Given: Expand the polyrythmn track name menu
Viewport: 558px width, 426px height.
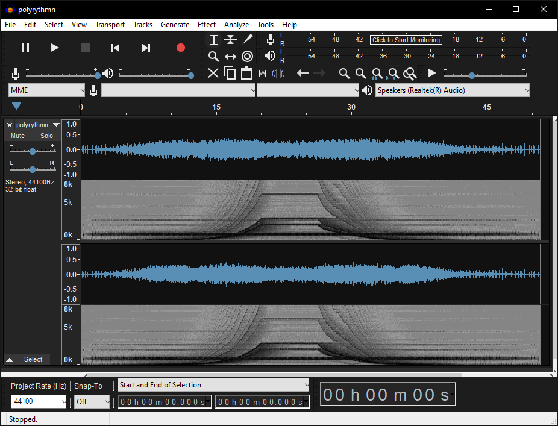Looking at the screenshot, I should [x=56, y=125].
